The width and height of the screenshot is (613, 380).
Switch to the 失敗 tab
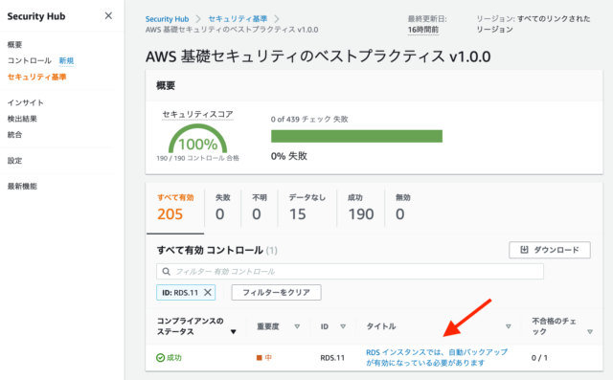pos(222,208)
